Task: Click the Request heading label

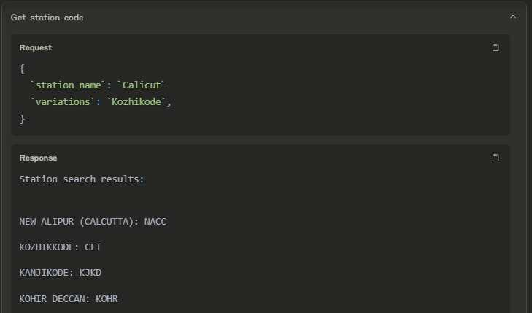Action: pyautogui.click(x=36, y=48)
